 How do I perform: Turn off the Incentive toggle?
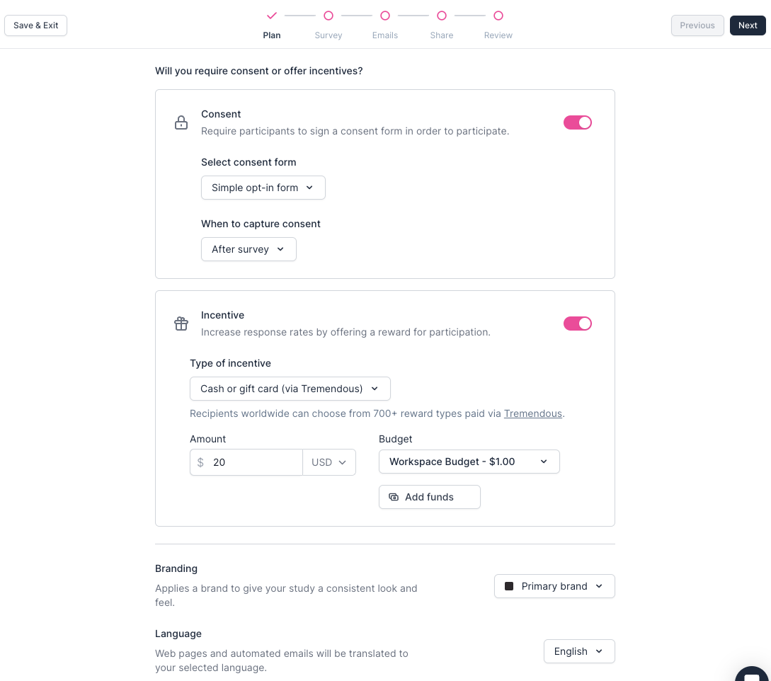(577, 324)
